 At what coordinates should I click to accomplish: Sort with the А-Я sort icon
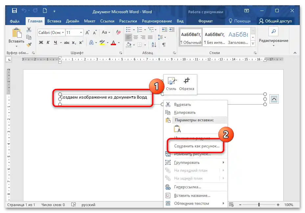click(x=154, y=45)
